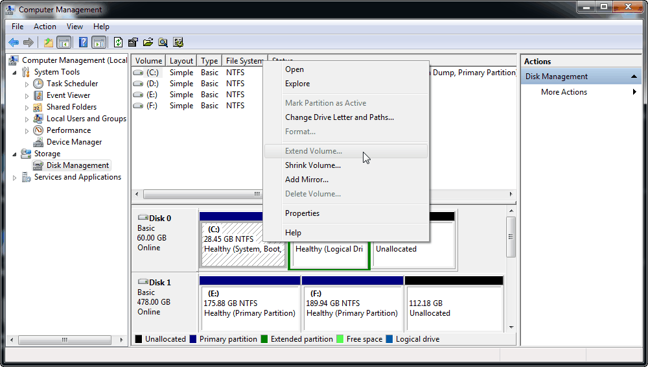Select Performance icon in tree
Viewport: 648px width, 367px height.
[38, 130]
